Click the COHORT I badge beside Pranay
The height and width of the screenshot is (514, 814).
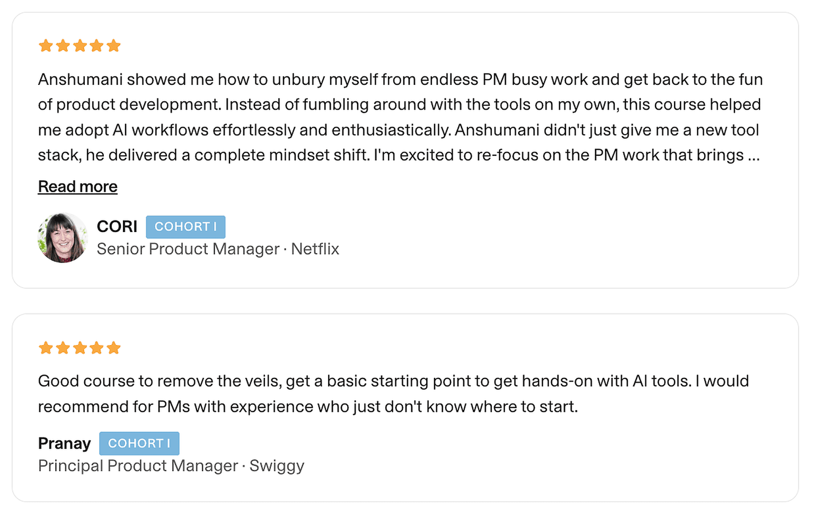point(139,444)
